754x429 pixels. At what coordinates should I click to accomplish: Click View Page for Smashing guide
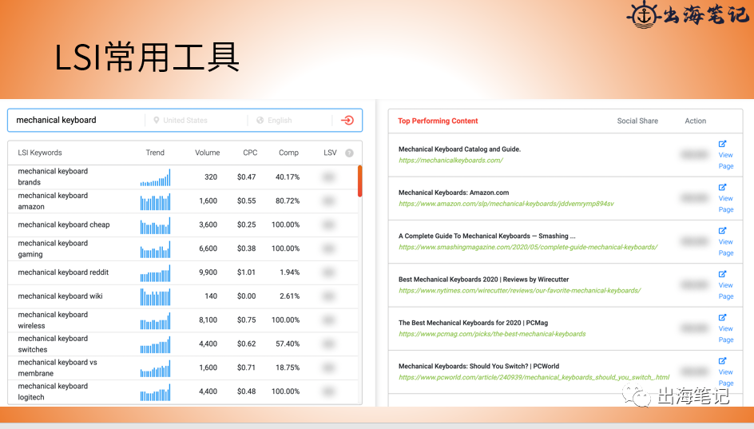coord(725,247)
